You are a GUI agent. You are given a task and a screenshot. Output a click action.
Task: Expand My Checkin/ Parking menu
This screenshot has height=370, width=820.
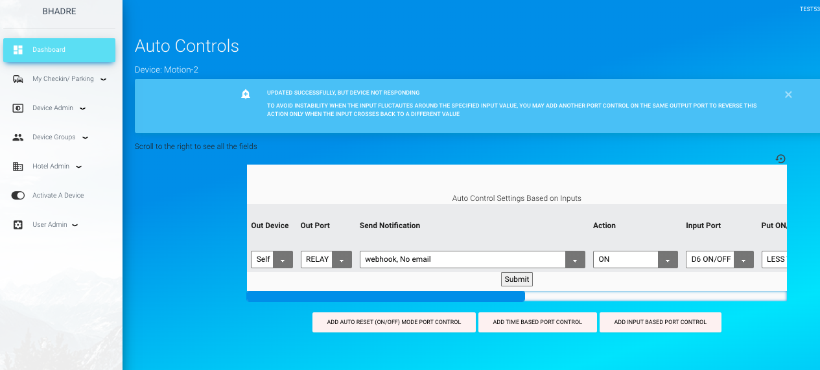[59, 79]
